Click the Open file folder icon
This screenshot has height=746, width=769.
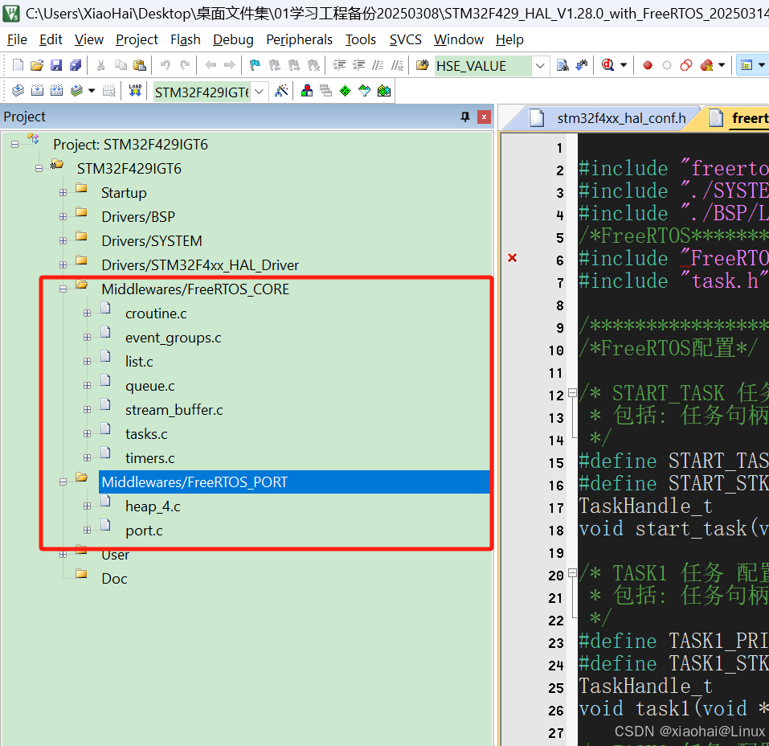pos(37,65)
